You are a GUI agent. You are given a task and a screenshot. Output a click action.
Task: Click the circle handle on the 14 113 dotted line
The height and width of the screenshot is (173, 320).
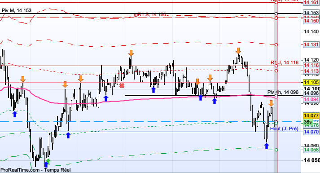click(276, 71)
